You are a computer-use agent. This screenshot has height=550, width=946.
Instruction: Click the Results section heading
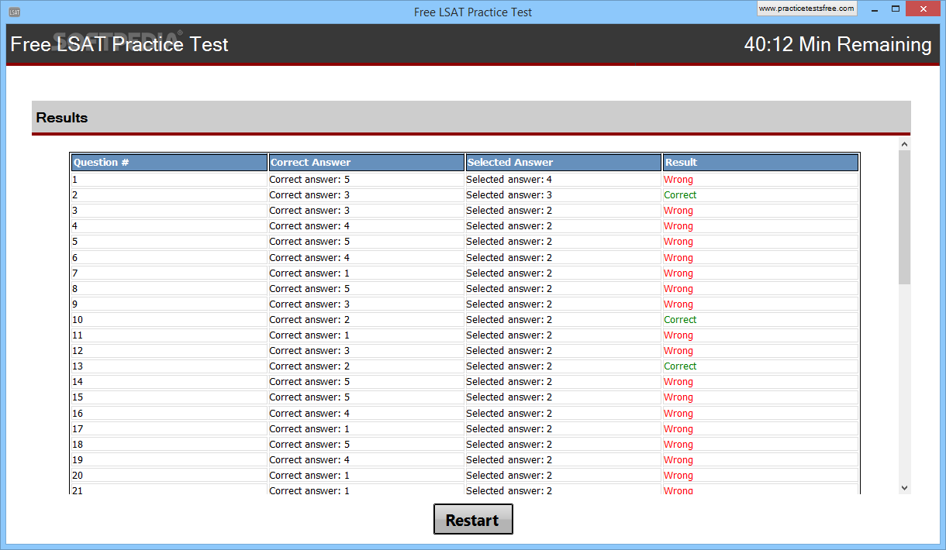point(62,118)
